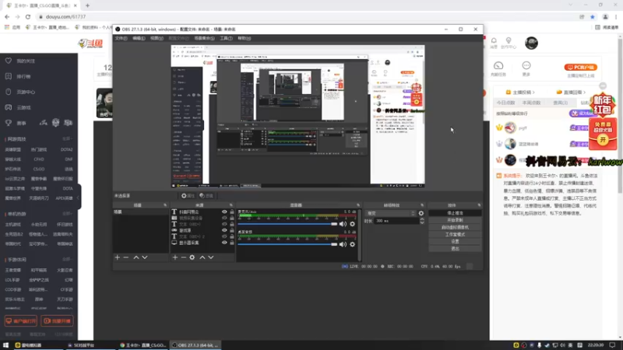623x350 pixels.
Task: Open the Windows notification center icon
Action: pos(612,345)
